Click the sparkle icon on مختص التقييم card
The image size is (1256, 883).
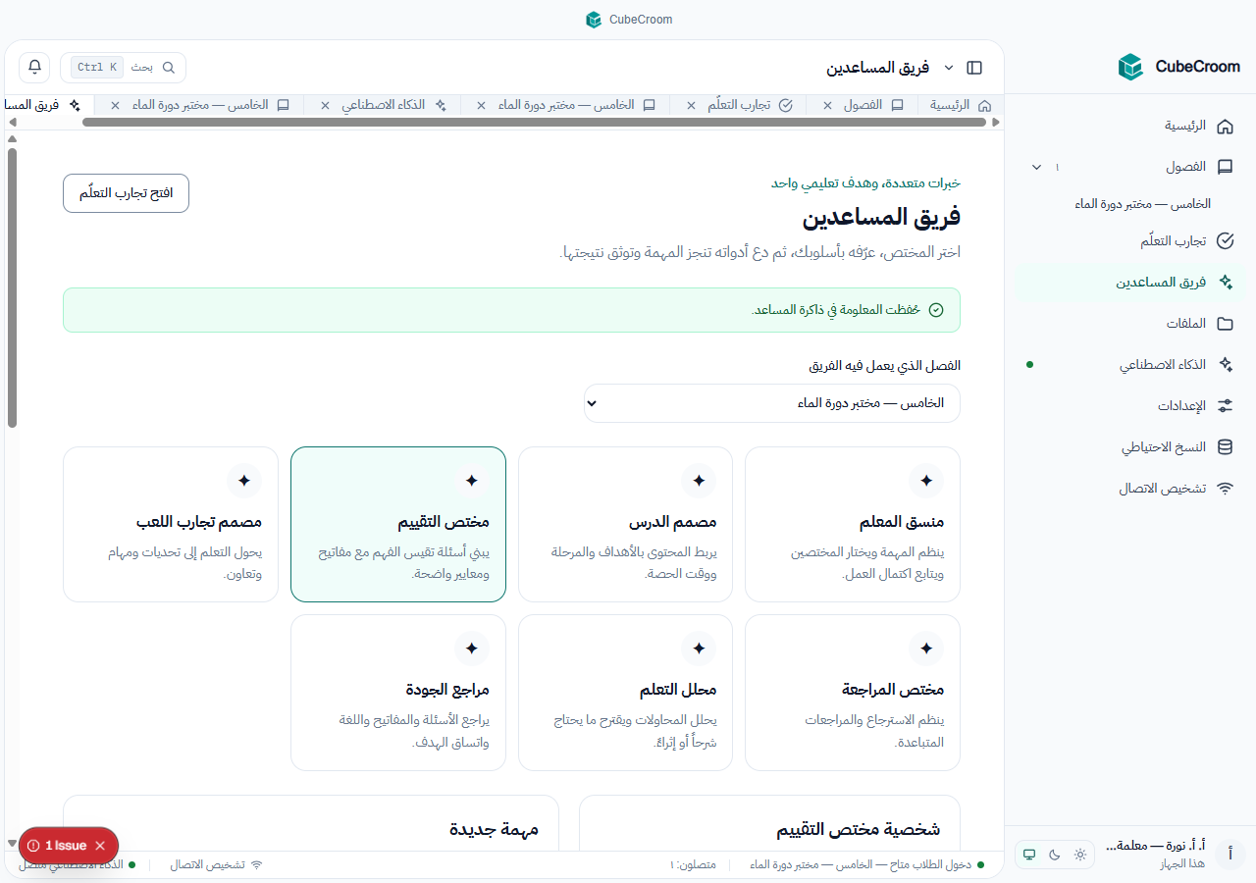471,481
